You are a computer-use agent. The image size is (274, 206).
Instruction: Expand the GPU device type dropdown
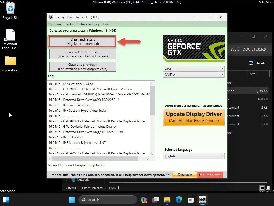tap(194, 69)
